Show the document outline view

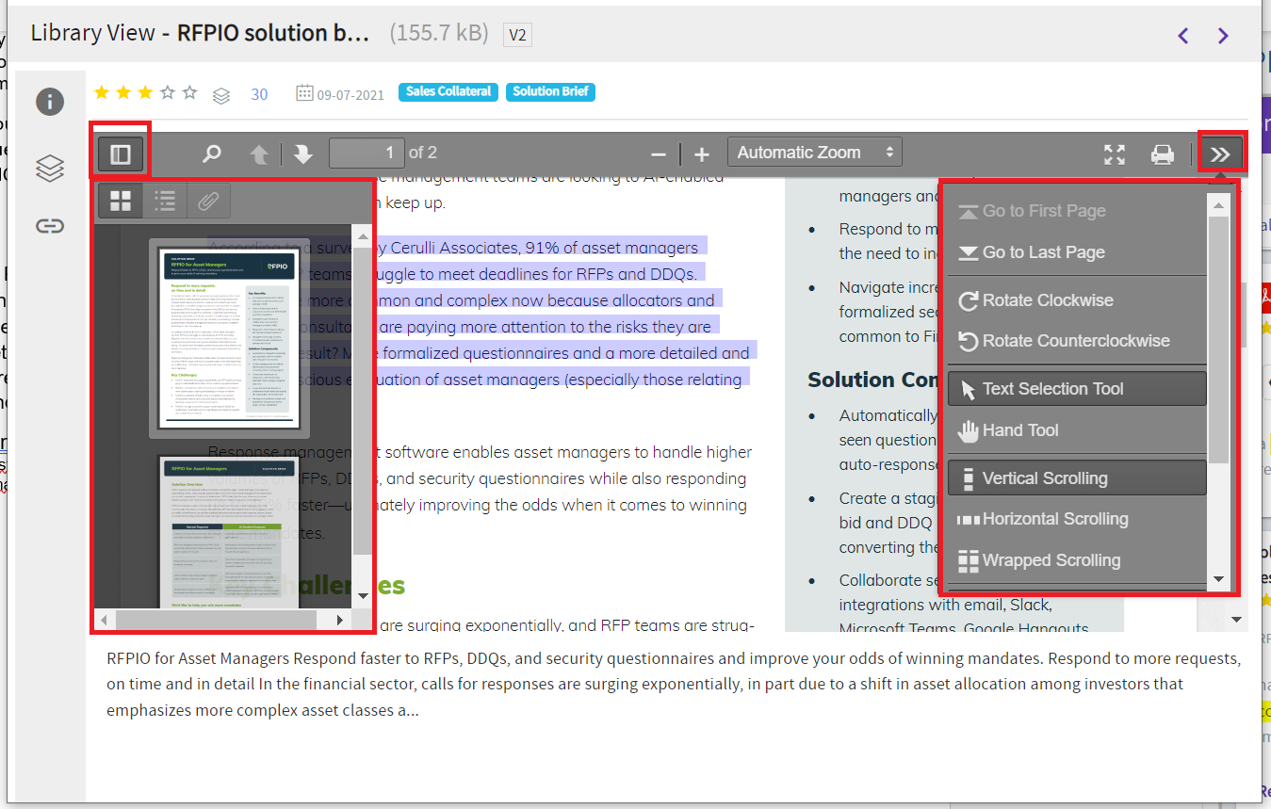(165, 201)
